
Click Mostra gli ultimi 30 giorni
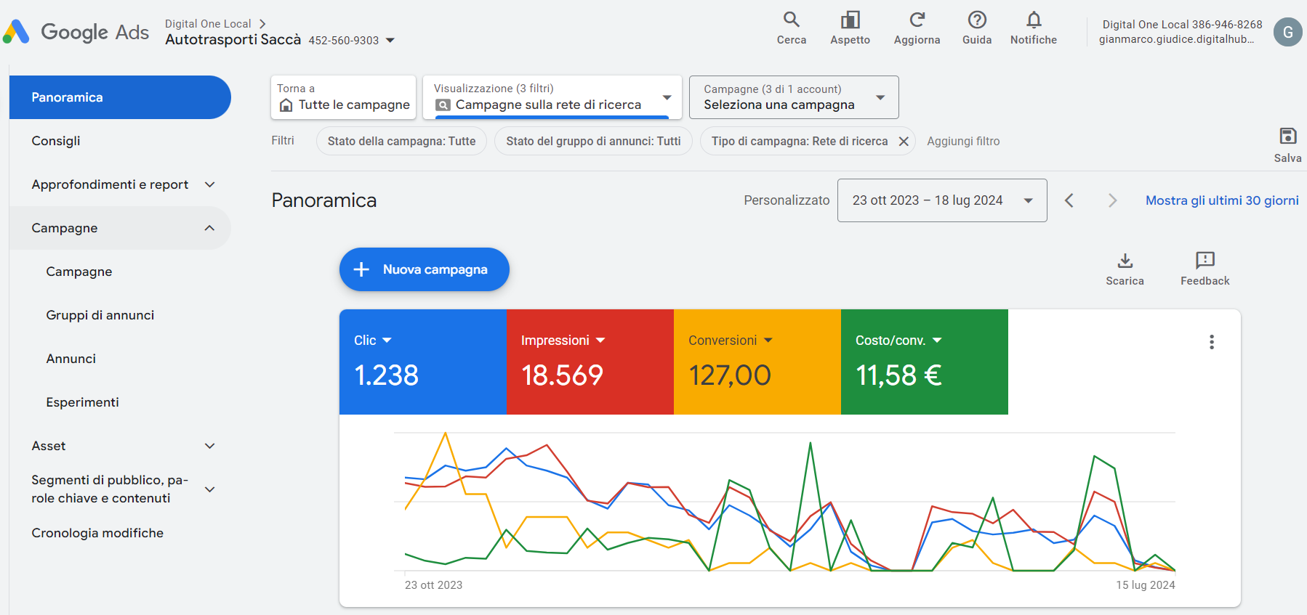[1221, 200]
